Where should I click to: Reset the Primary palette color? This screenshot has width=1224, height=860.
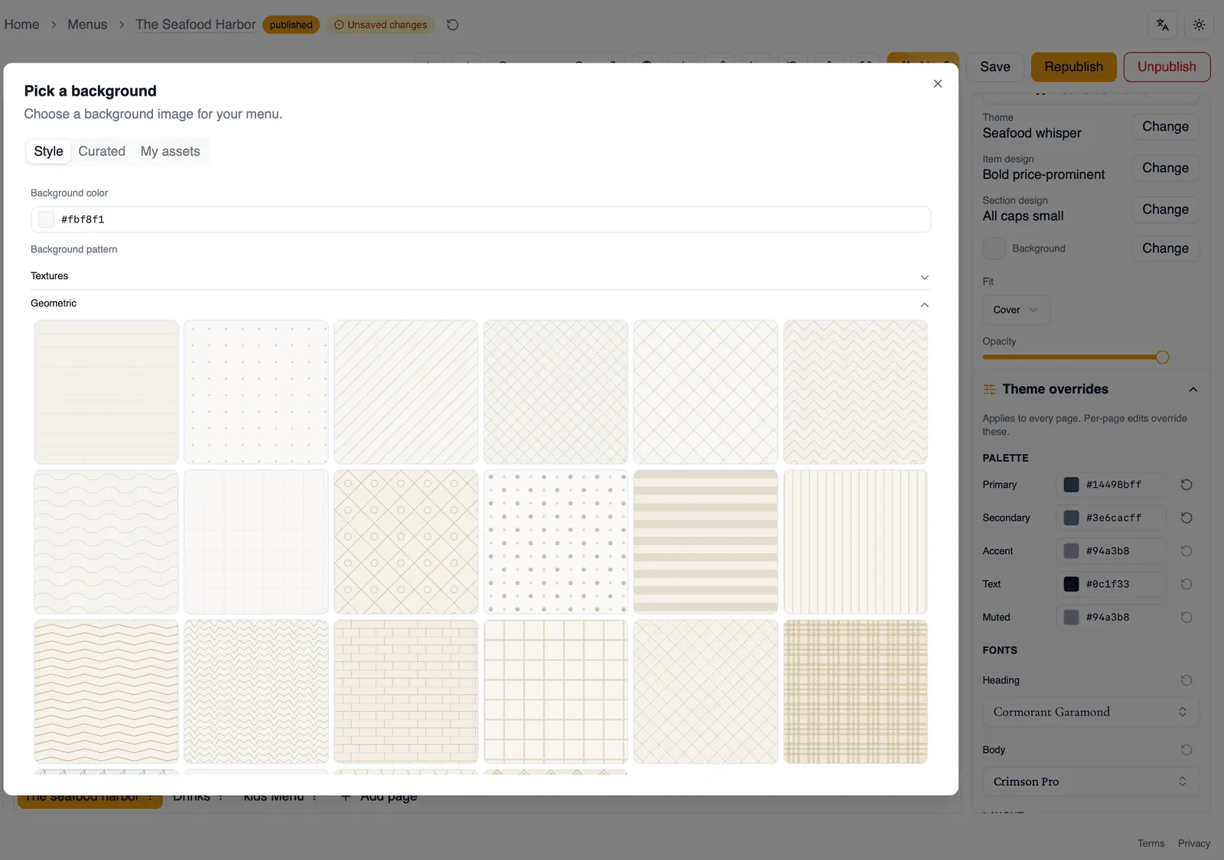point(1187,485)
